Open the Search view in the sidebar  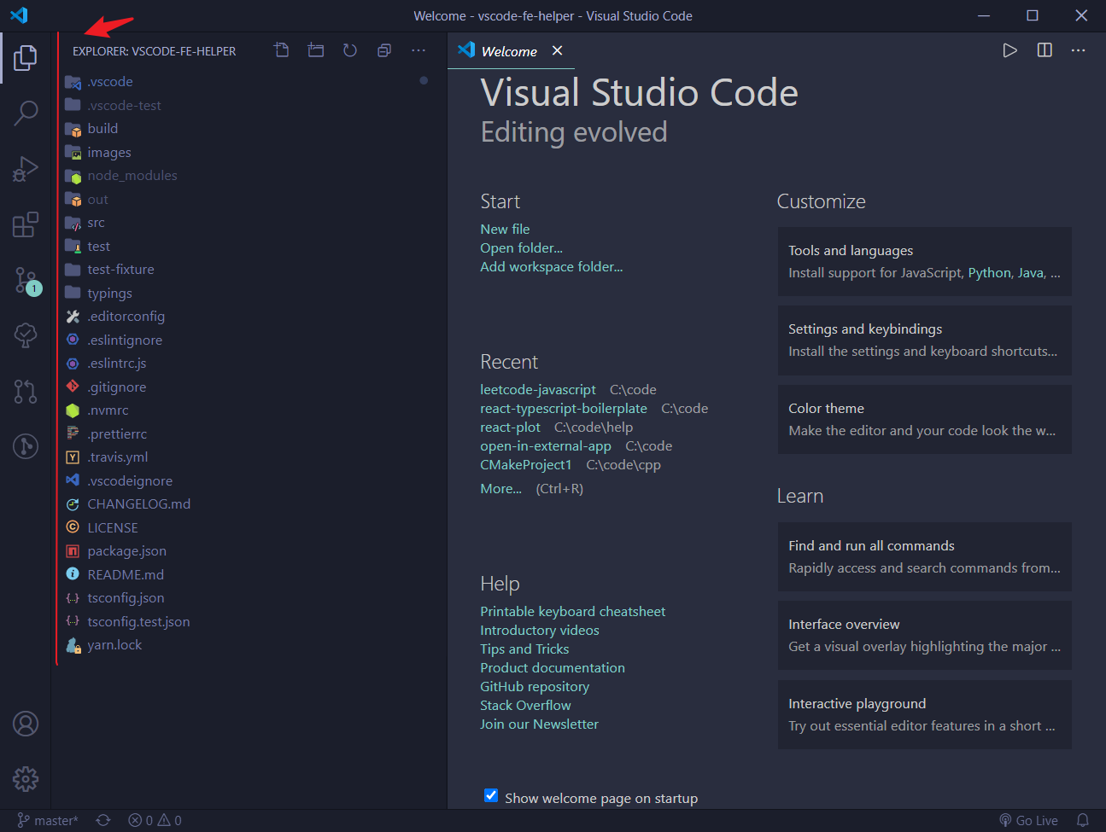pos(26,113)
